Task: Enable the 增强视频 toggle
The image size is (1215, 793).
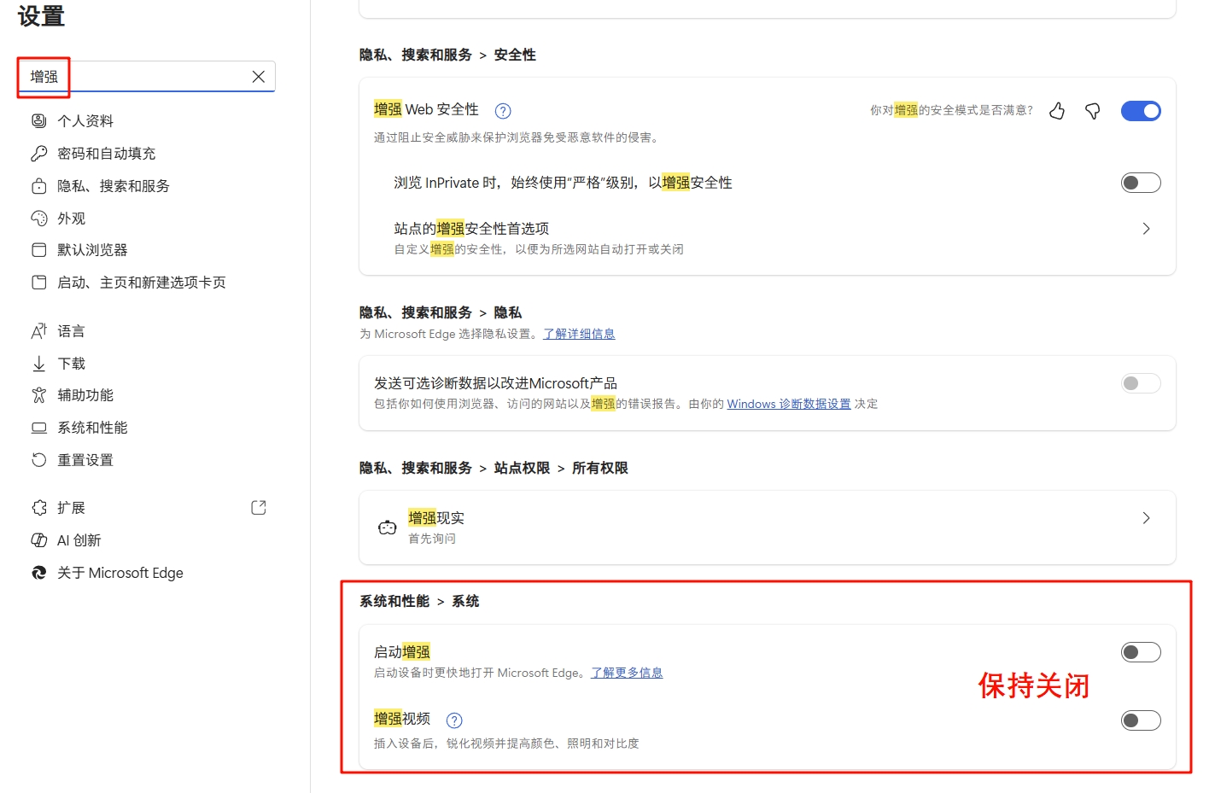Action: tap(1141, 720)
